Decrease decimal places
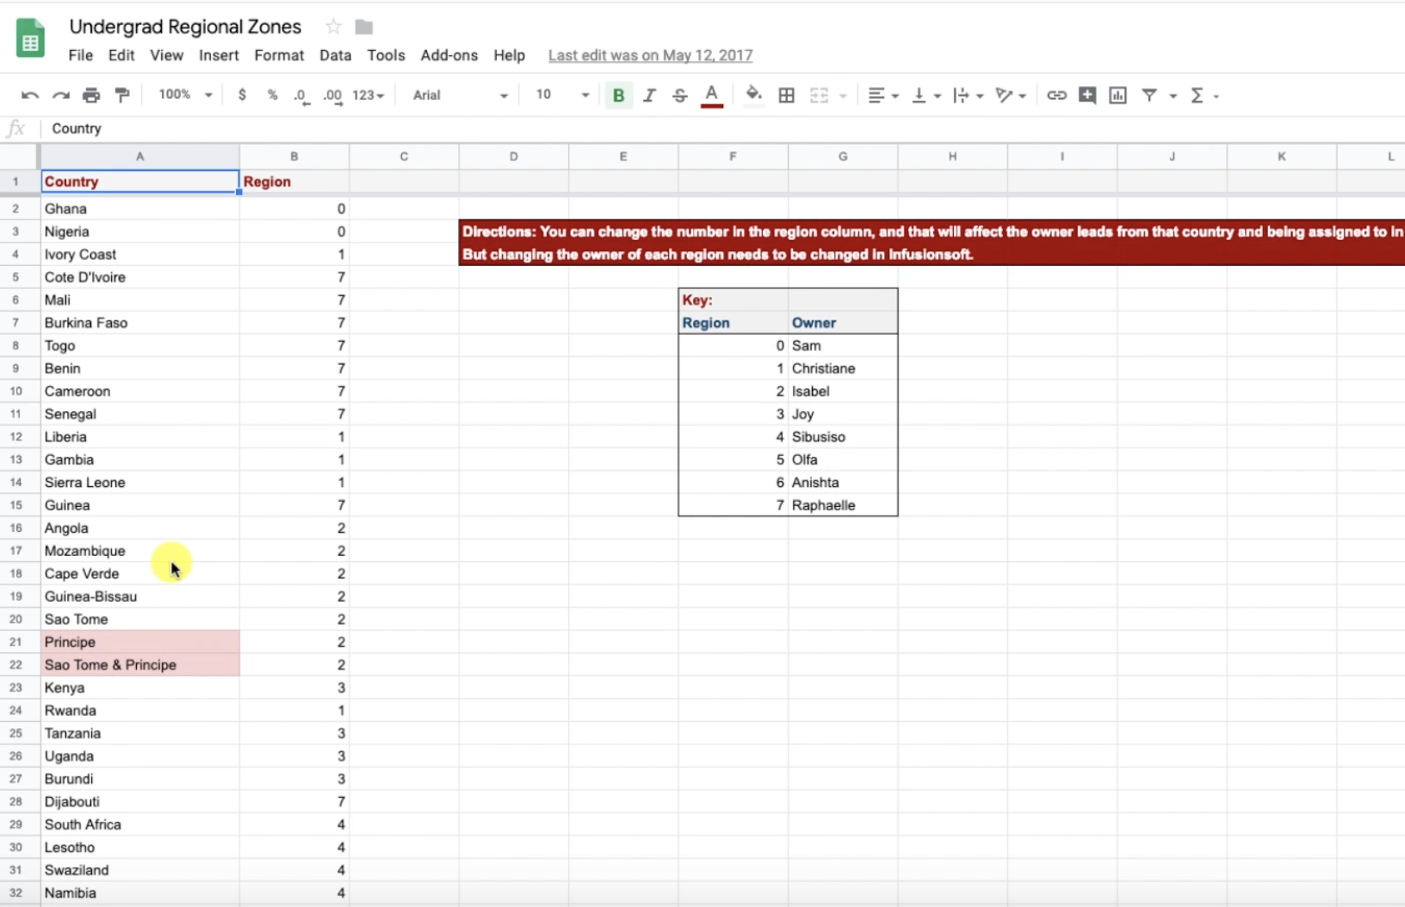 (300, 96)
